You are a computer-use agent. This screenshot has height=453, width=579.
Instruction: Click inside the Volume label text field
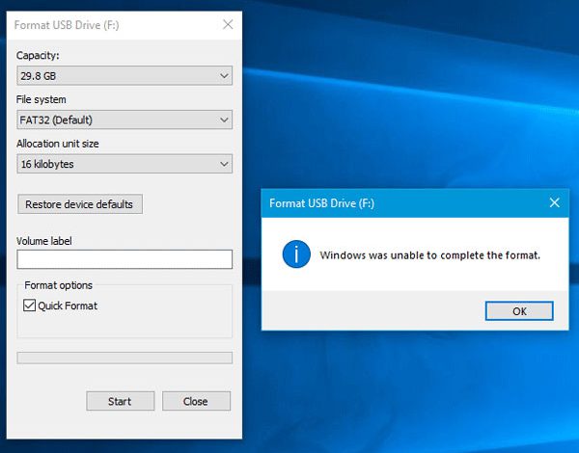click(x=124, y=259)
